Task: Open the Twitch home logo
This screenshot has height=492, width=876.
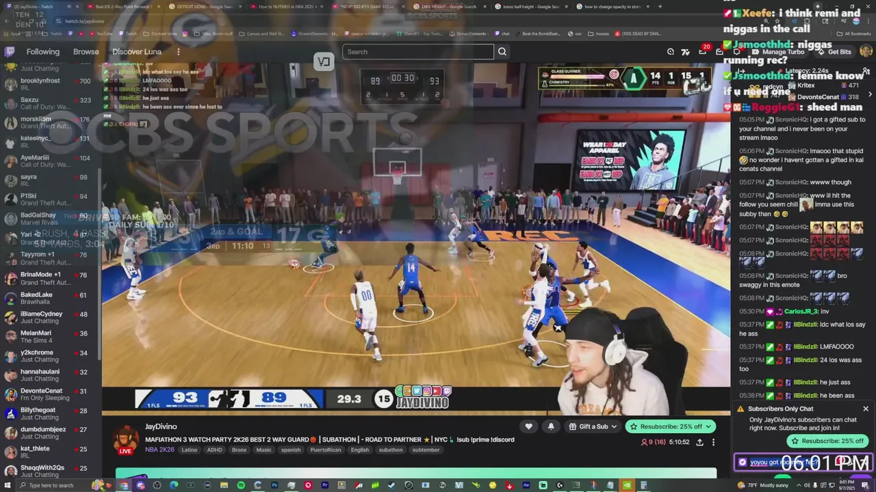Action: [10, 52]
